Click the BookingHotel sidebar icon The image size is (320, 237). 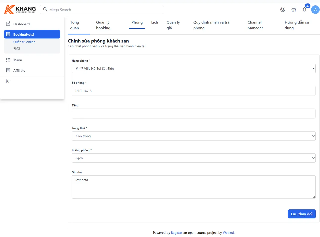8,34
